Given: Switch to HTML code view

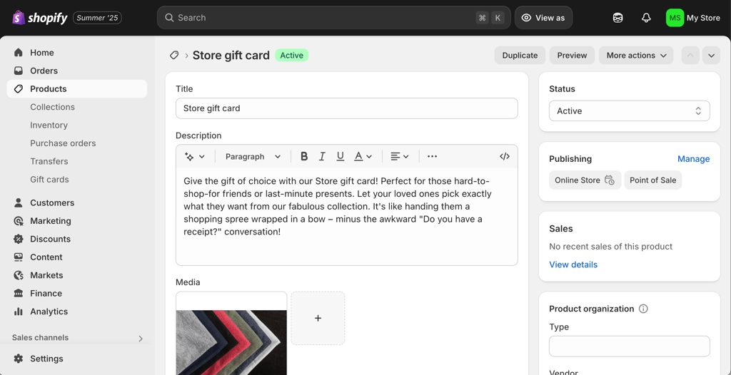Looking at the screenshot, I should click(505, 157).
